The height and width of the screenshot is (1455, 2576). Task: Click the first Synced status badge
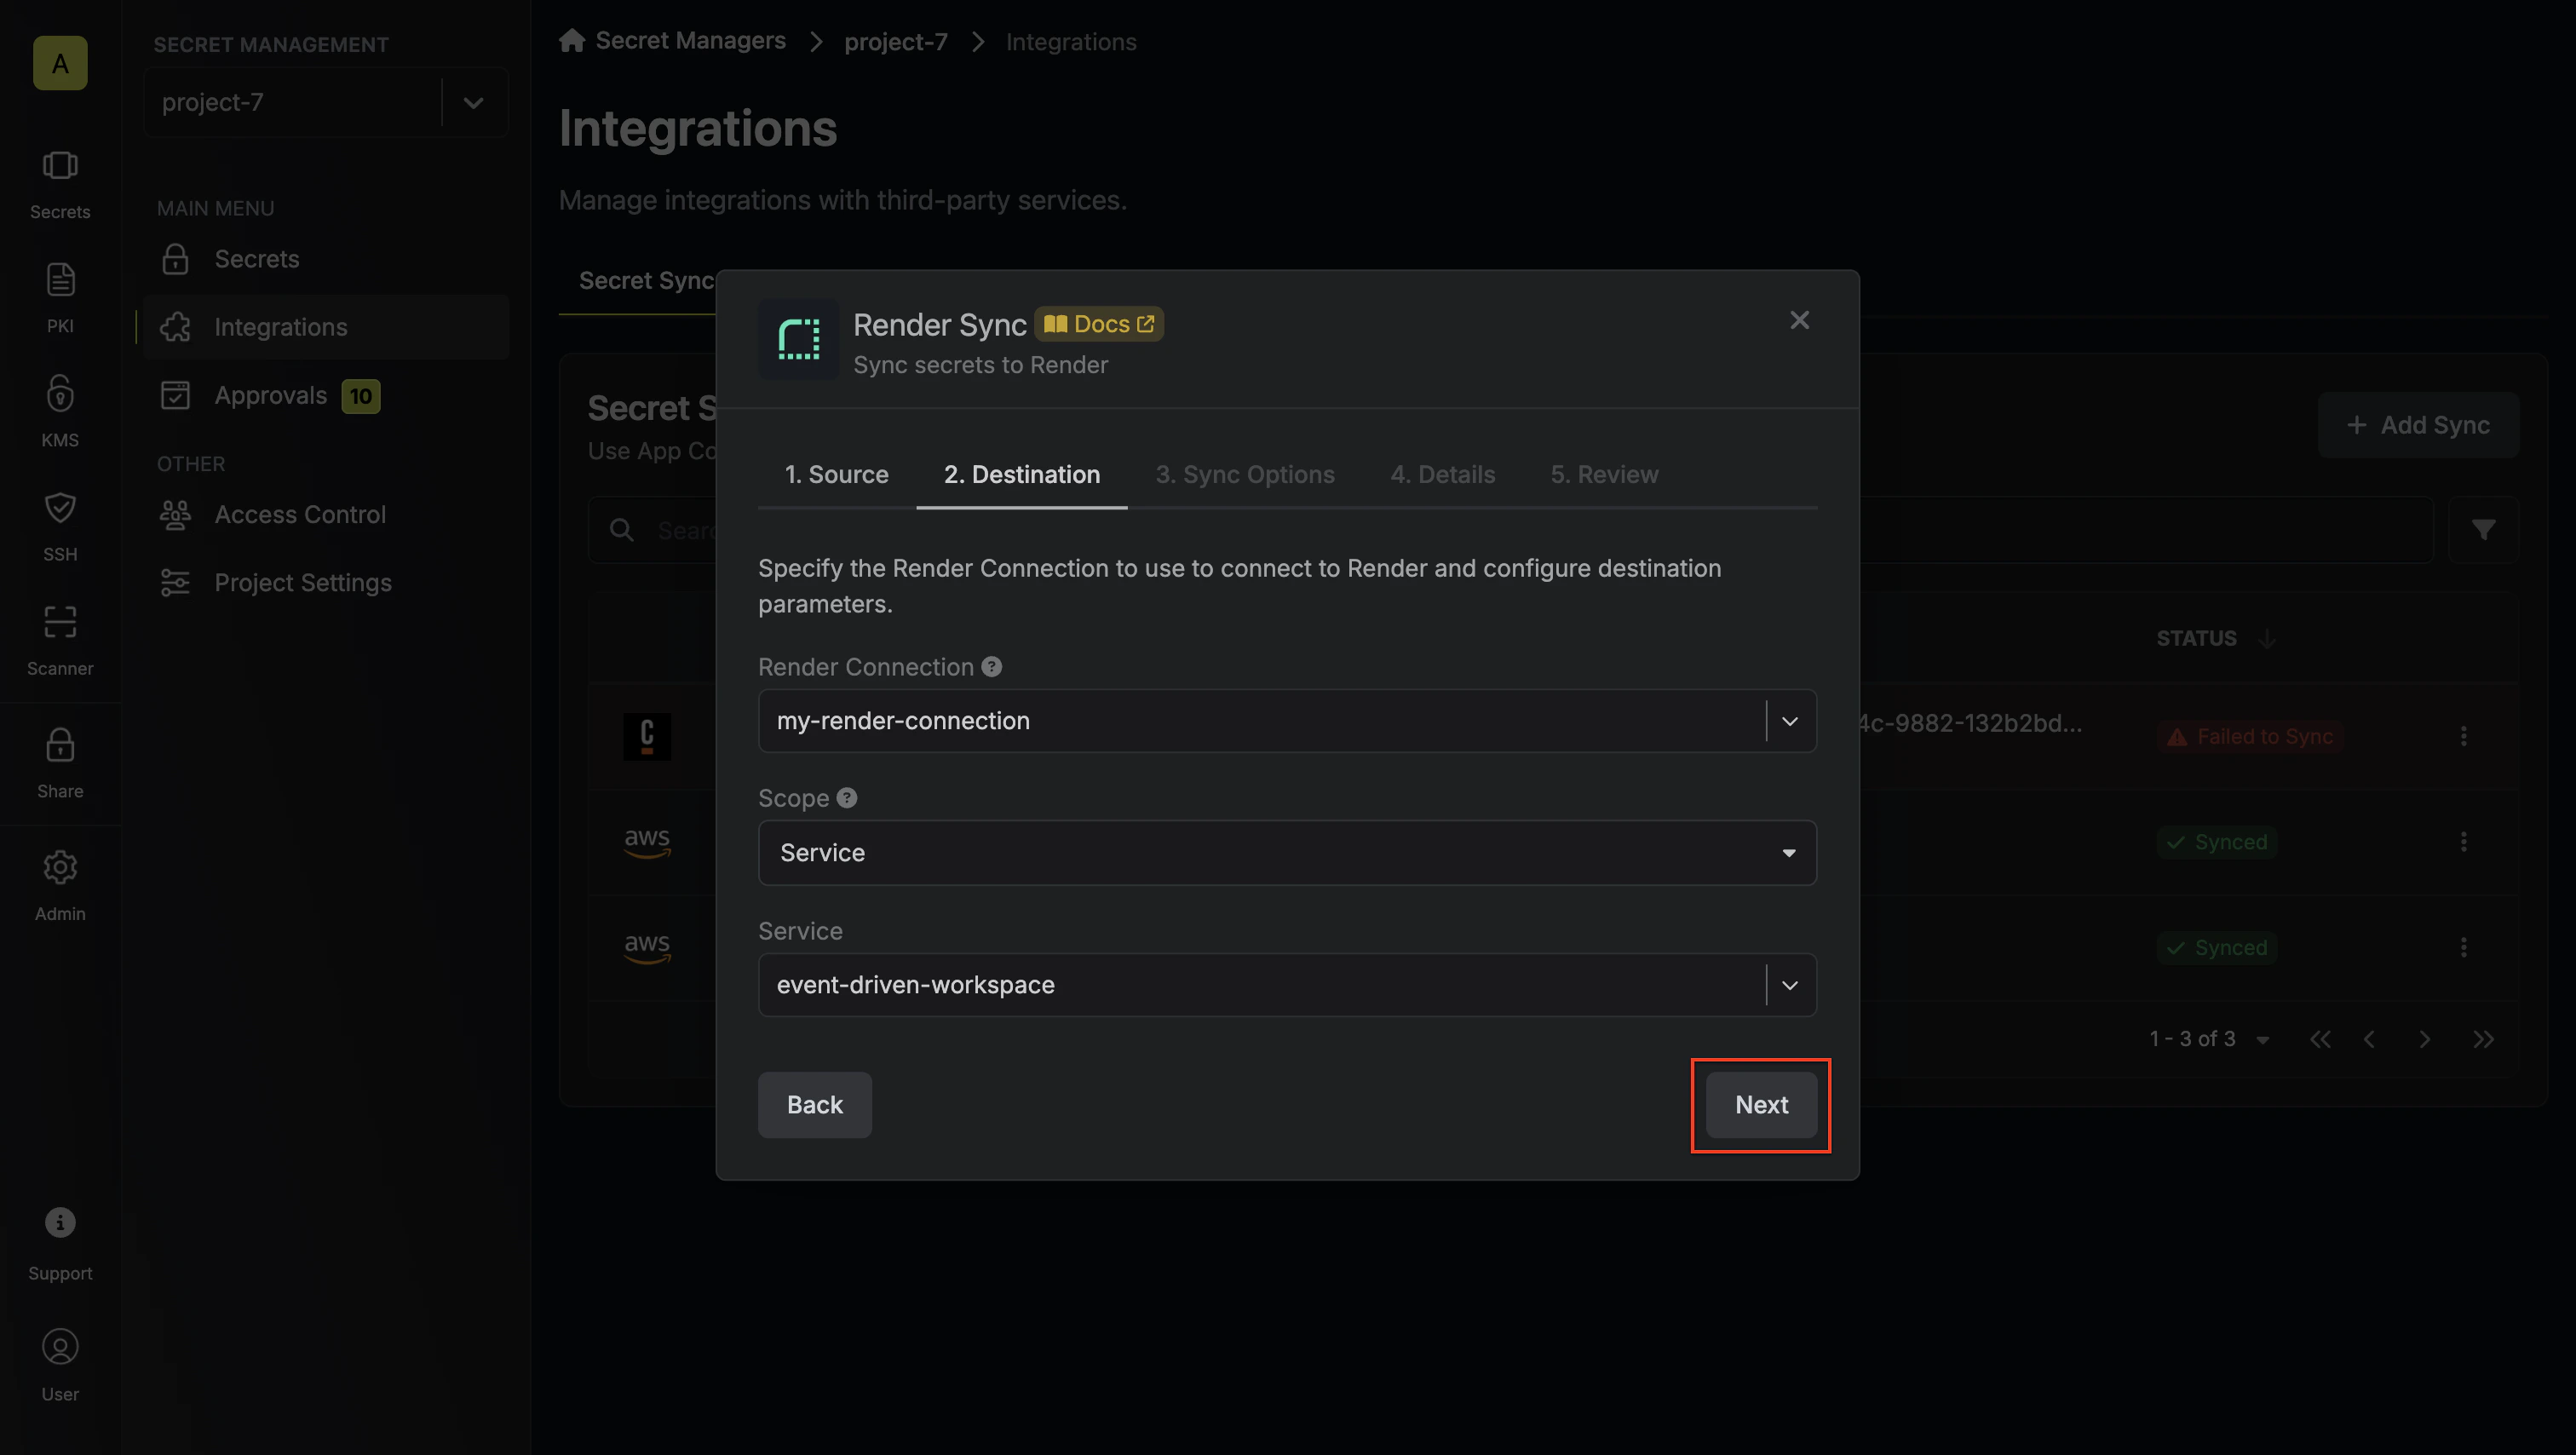pyautogui.click(x=2216, y=842)
